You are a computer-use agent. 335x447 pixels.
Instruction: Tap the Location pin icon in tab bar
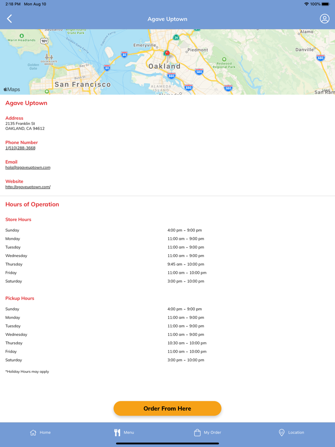click(x=281, y=433)
